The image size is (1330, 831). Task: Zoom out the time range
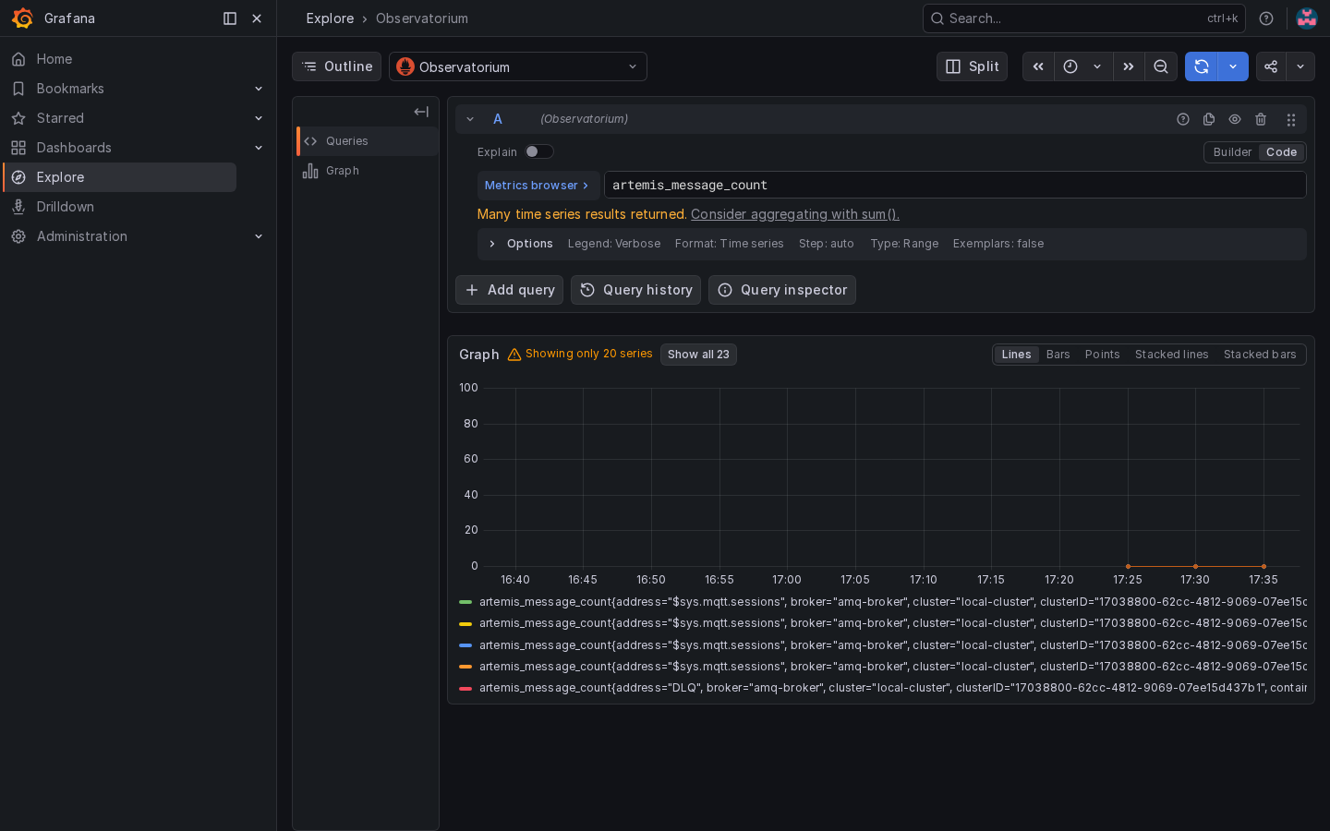tap(1161, 66)
